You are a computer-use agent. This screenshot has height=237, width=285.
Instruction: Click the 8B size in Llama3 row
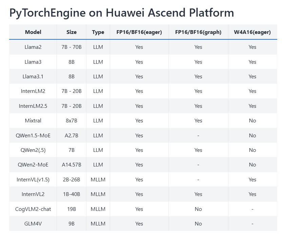[x=72, y=62]
